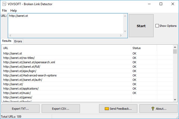
Task: Select the opensearch.xml URL row
Action: tap(87, 62)
